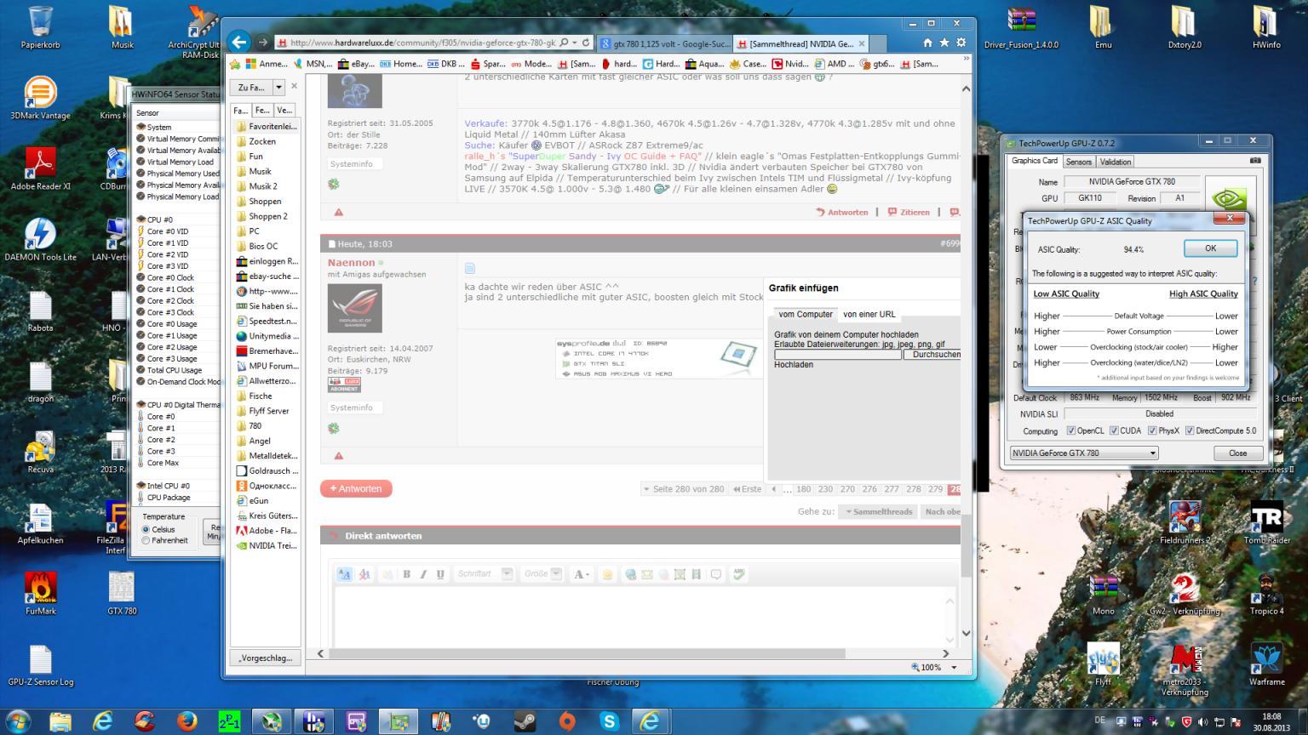Open the Größe font size dropdown
This screenshot has width=1308, height=735.
pos(542,574)
